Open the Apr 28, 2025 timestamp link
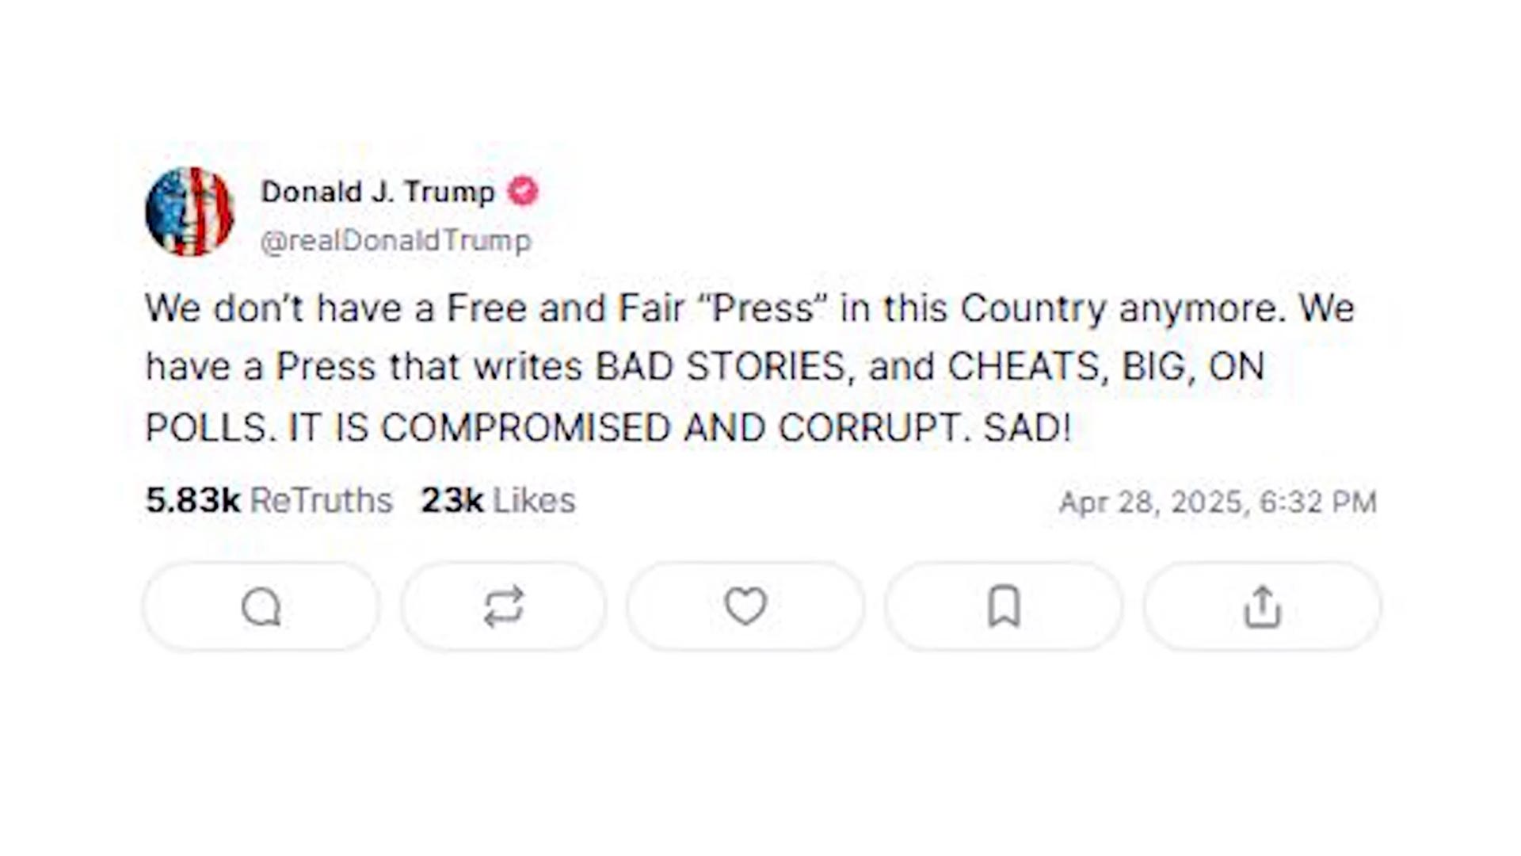 (x=1218, y=502)
